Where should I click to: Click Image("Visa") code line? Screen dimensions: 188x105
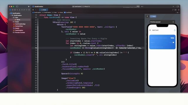click(x=68, y=78)
